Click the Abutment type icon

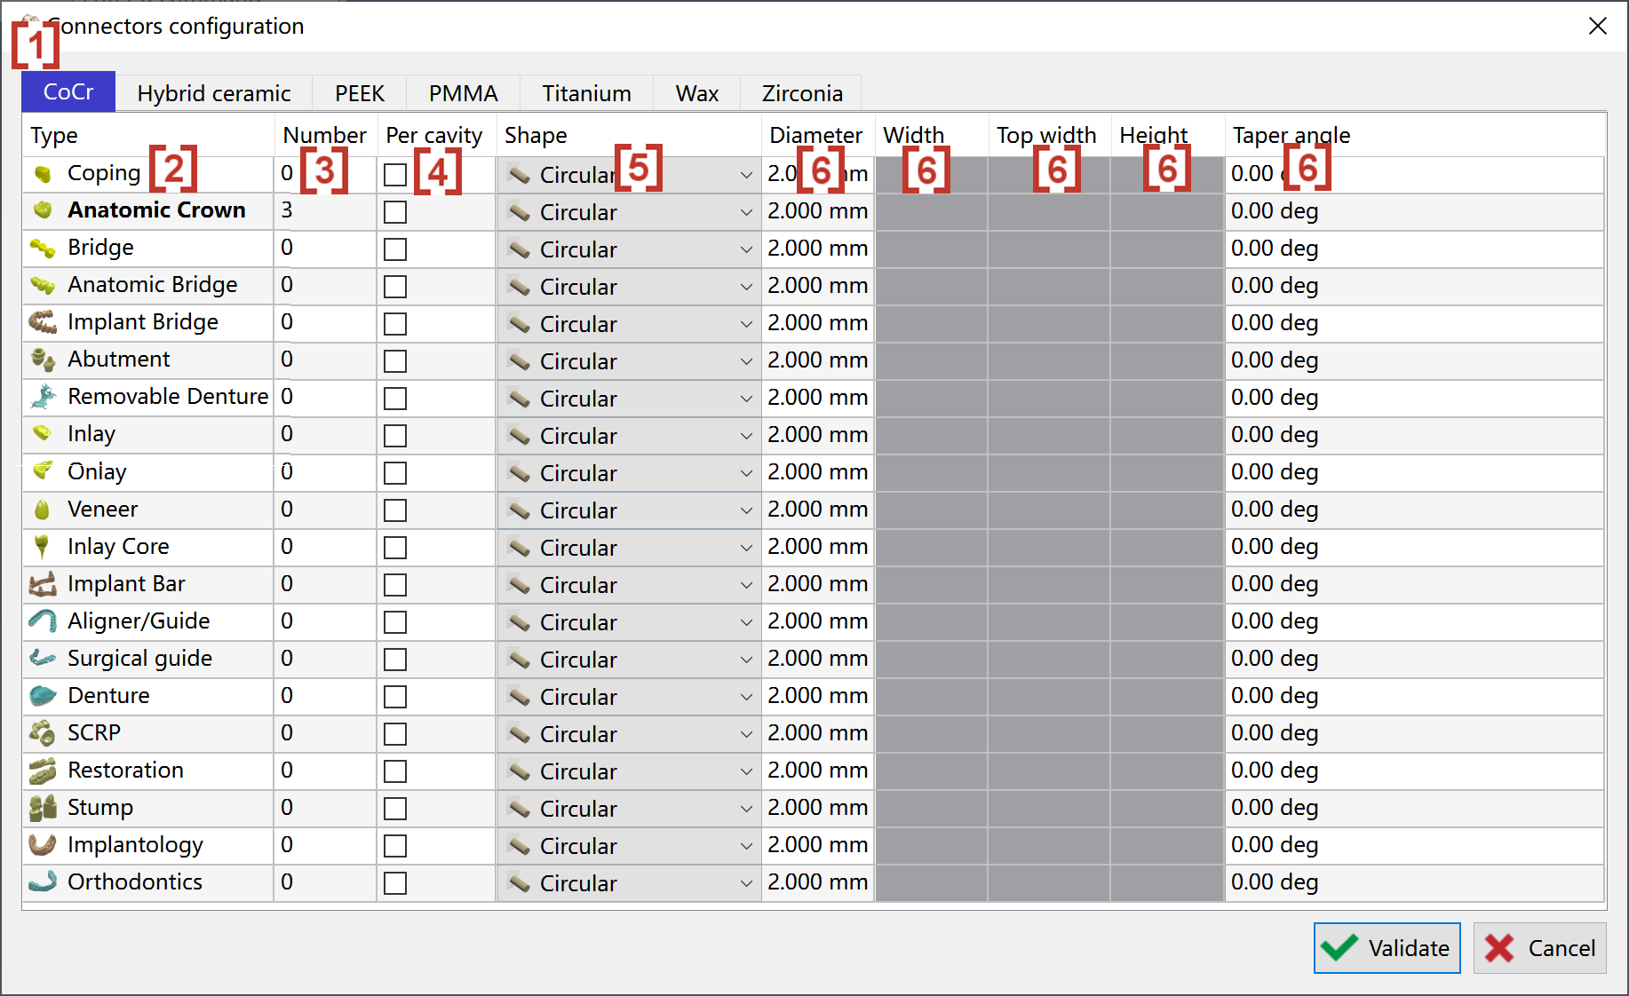pyautogui.click(x=43, y=360)
